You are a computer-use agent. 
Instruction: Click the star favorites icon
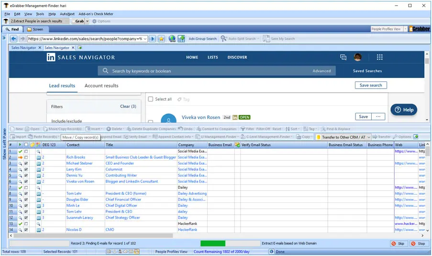click(x=161, y=39)
